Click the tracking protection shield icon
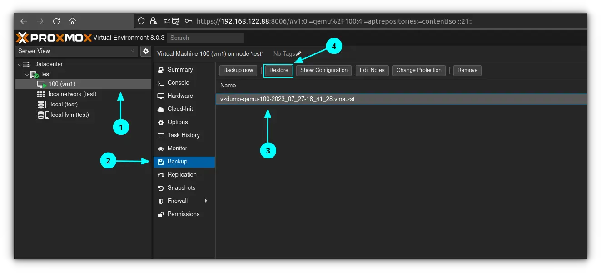This screenshot has height=273, width=601. [141, 21]
